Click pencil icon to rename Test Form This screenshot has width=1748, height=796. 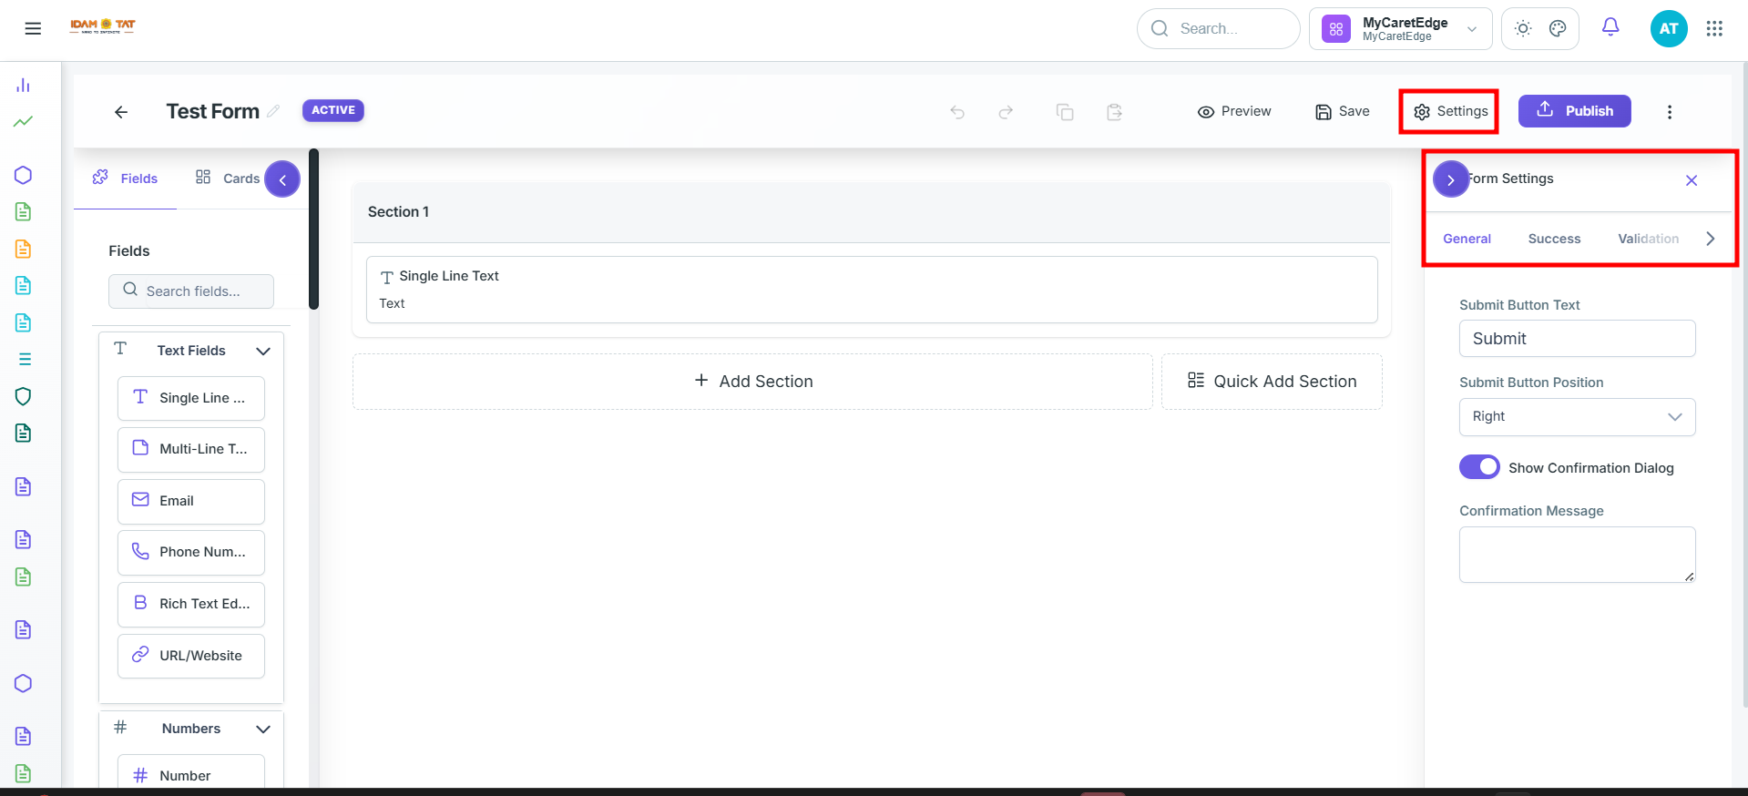pos(273,110)
